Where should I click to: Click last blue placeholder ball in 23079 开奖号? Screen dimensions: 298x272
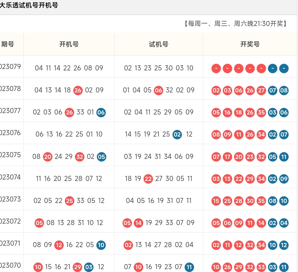coord(284,68)
